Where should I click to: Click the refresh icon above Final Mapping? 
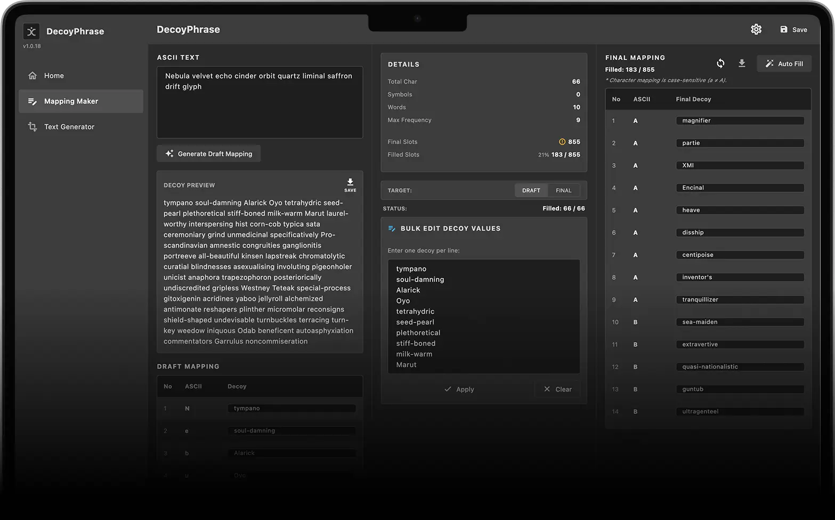pyautogui.click(x=720, y=63)
